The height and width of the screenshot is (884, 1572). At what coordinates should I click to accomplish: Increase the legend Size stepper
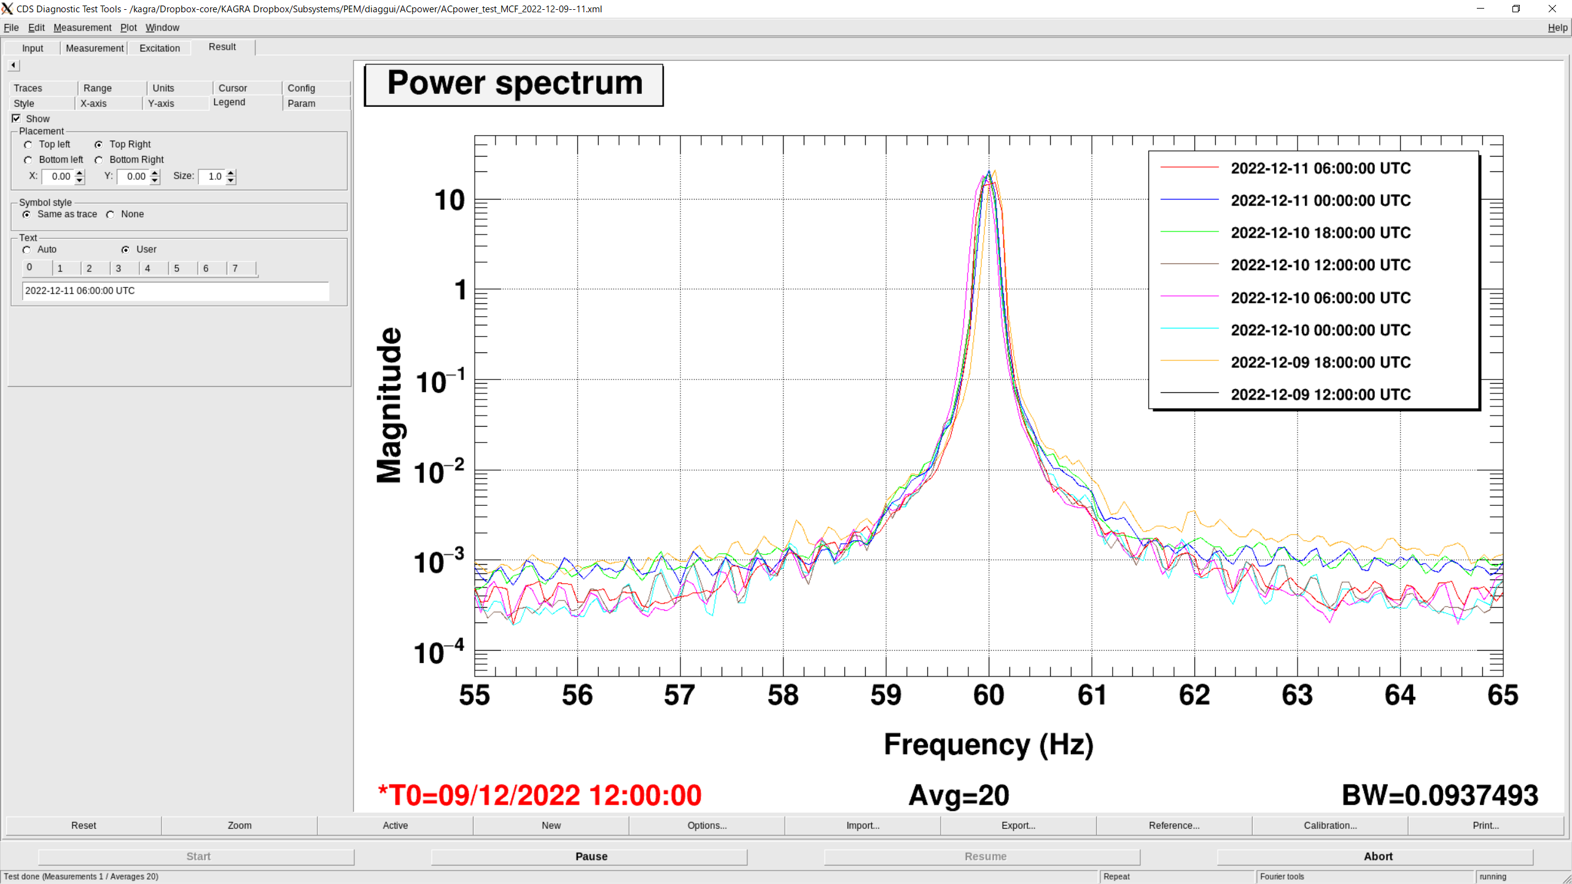pos(231,173)
